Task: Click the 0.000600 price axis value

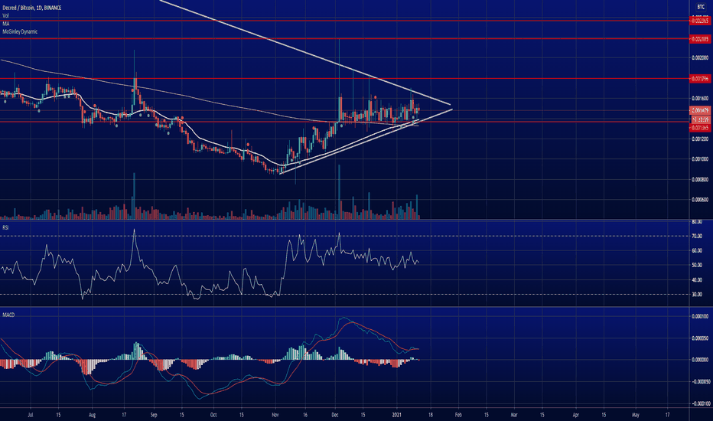Action: point(700,199)
